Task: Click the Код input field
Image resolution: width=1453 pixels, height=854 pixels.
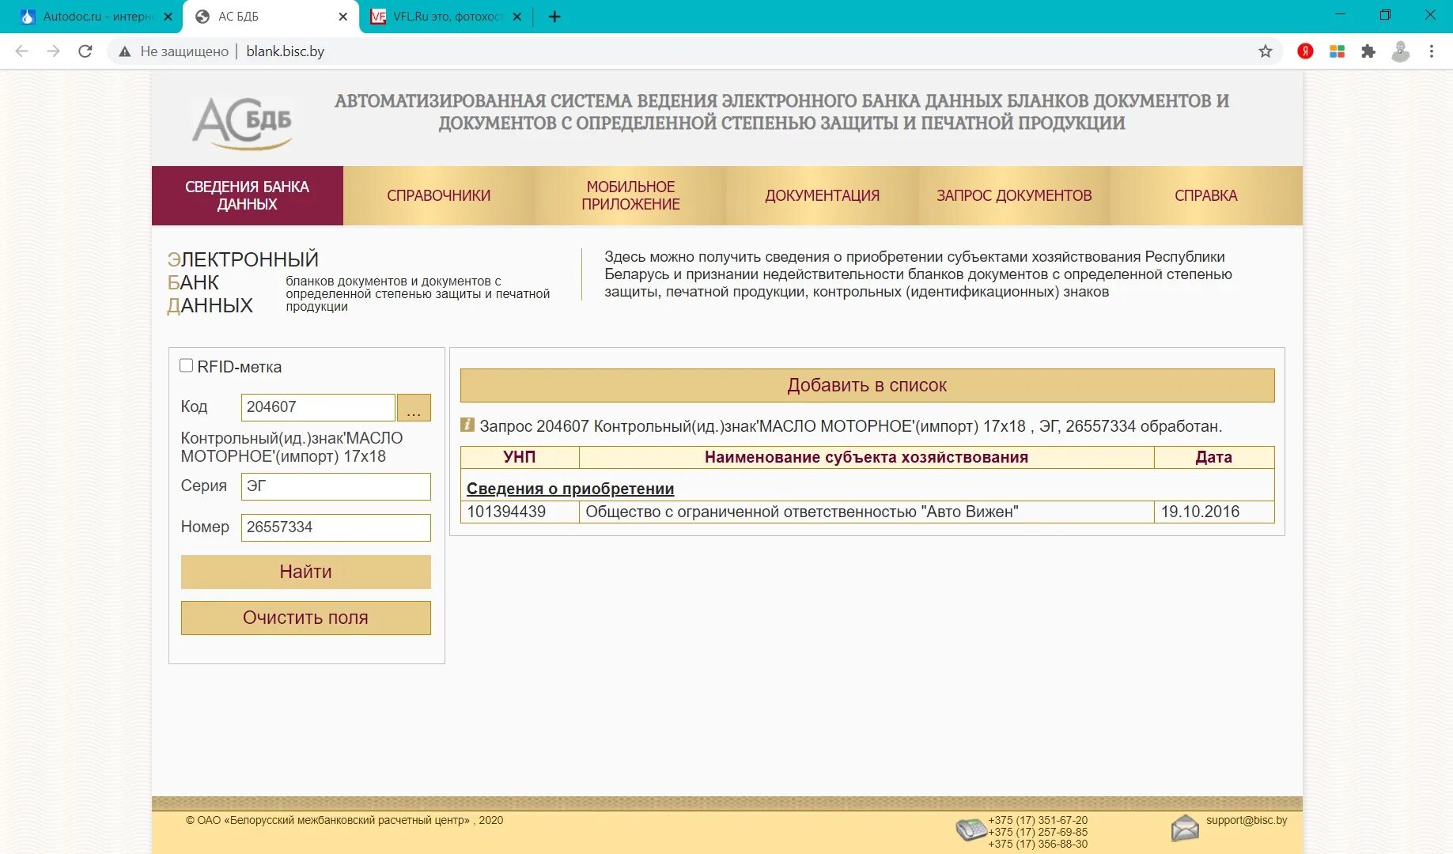Action: (x=318, y=407)
